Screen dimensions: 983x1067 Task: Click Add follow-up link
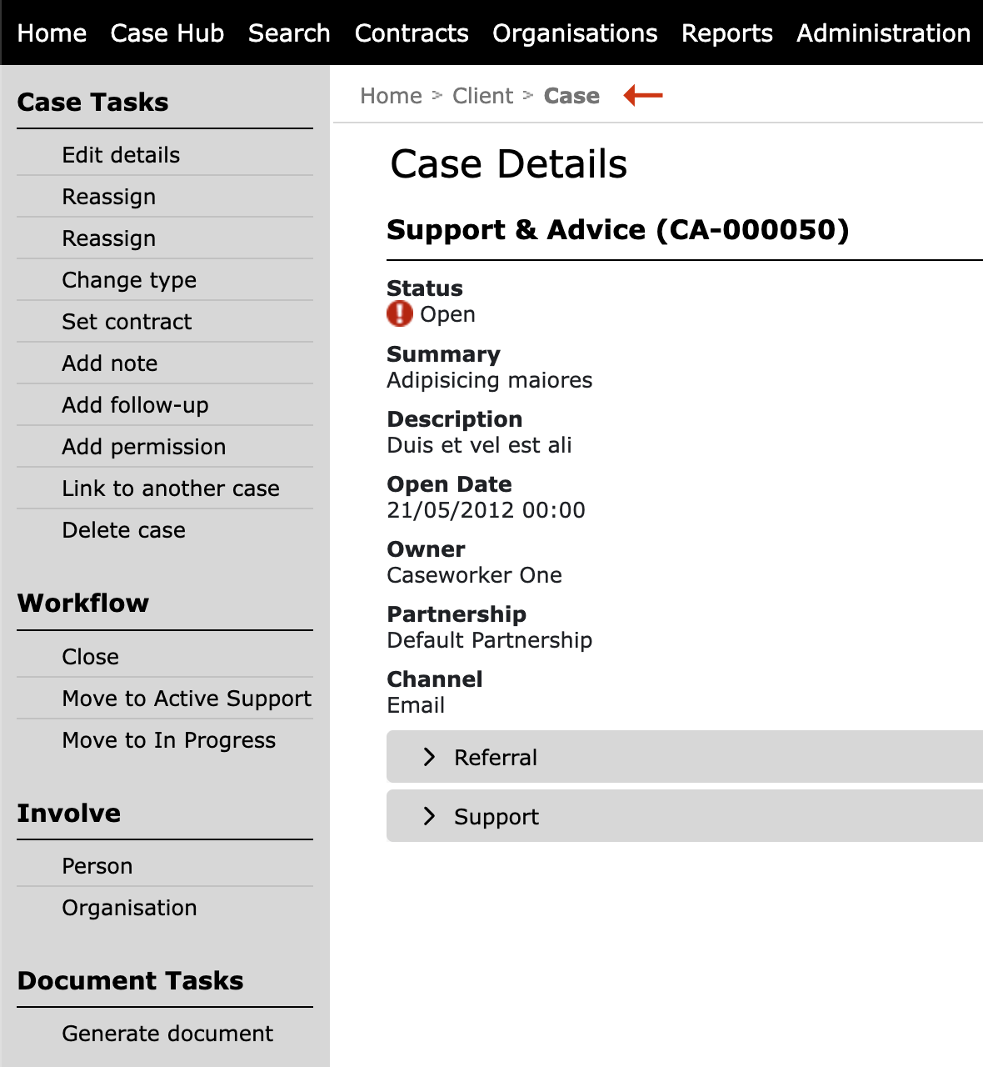(135, 405)
